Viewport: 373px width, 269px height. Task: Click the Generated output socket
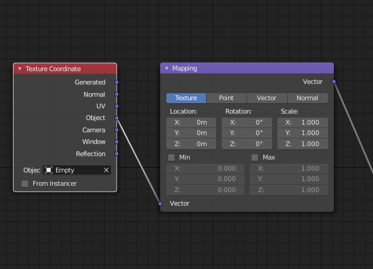point(117,82)
